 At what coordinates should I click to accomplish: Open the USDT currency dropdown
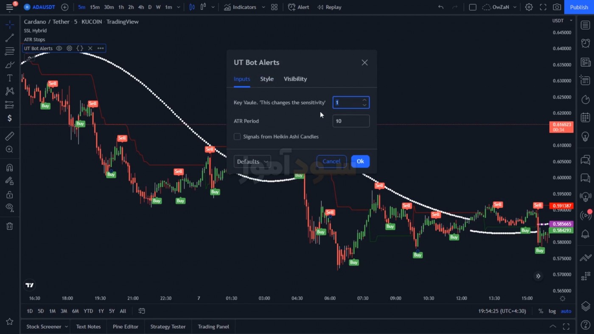tap(562, 20)
